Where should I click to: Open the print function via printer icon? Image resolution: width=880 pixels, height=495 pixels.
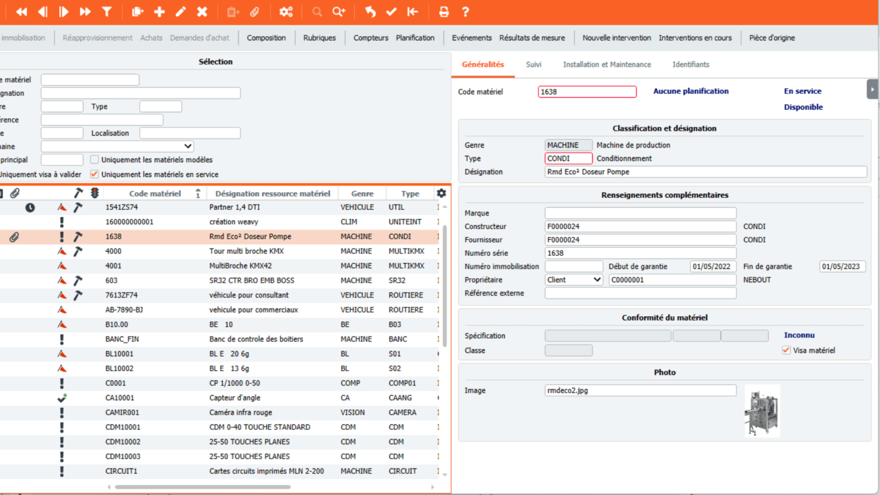click(444, 12)
